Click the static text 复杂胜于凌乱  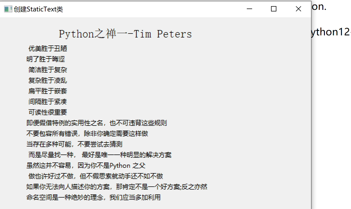coord(48,80)
